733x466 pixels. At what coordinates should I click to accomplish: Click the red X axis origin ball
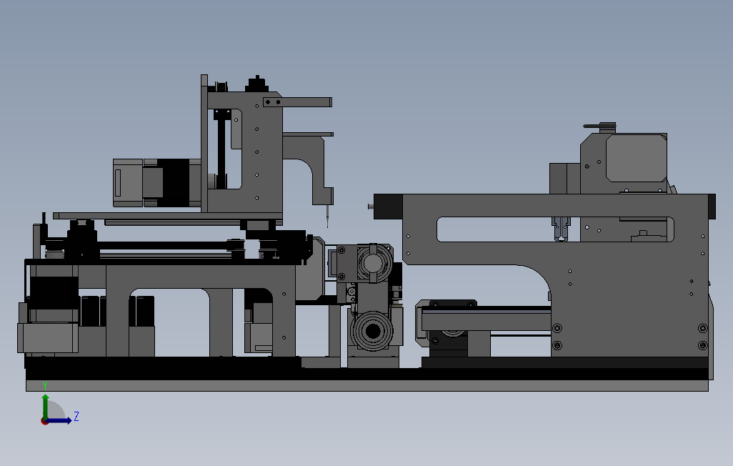point(44,422)
